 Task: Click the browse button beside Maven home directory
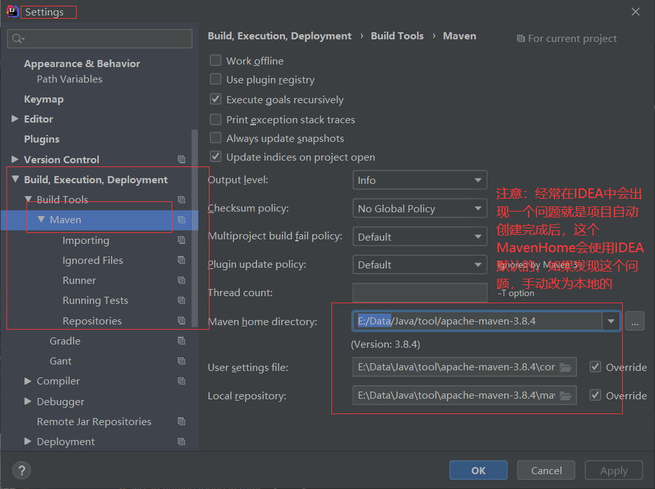click(634, 321)
